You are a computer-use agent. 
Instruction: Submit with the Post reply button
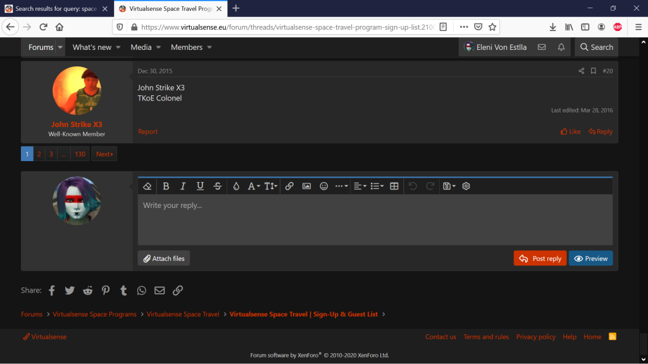[x=540, y=258]
